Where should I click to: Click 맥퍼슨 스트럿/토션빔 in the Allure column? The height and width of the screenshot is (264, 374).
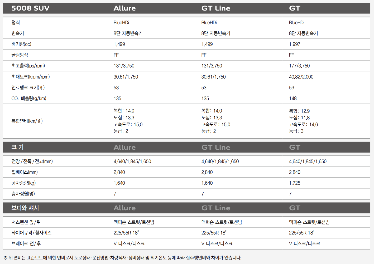click(134, 222)
